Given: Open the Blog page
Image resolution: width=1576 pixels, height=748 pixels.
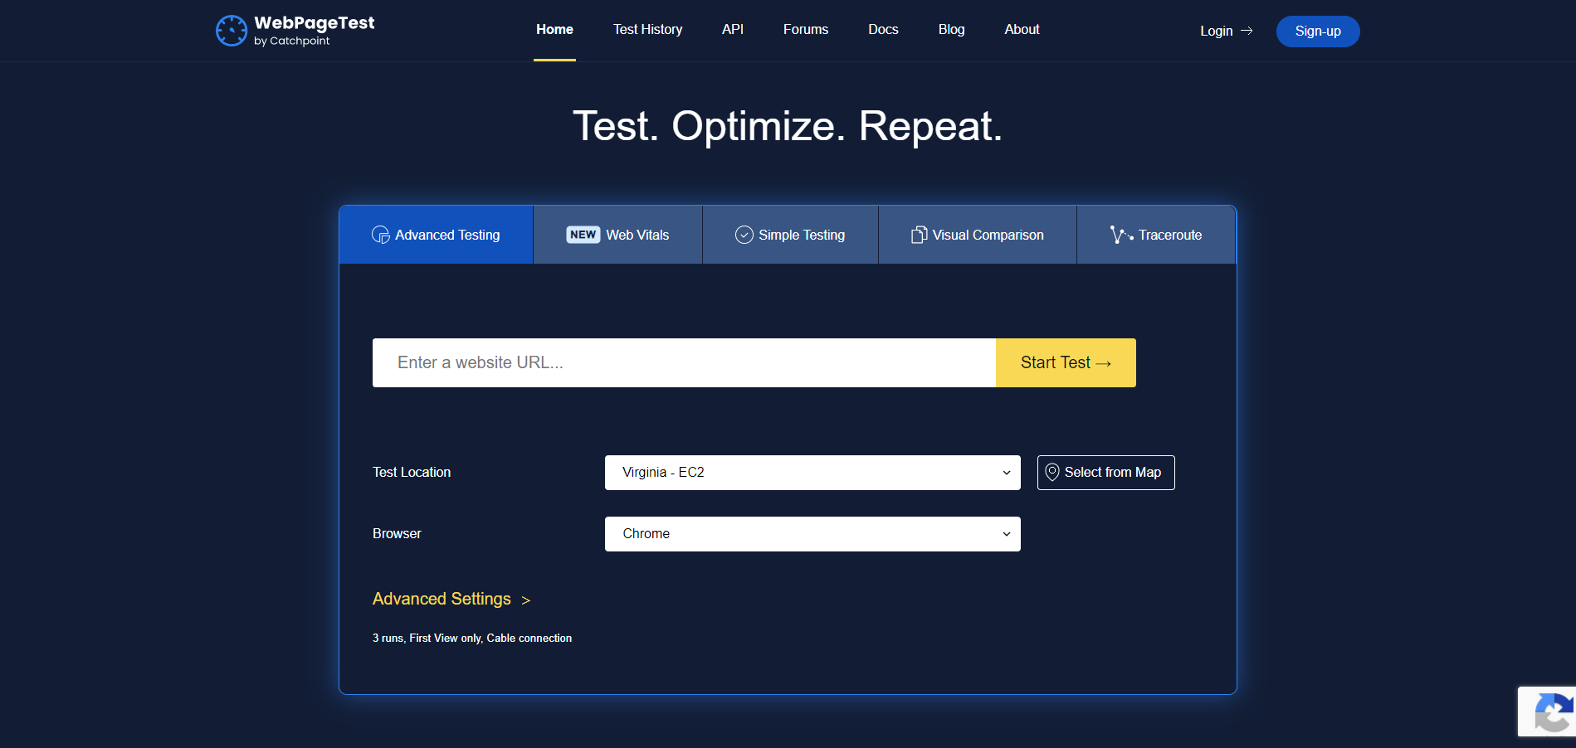Looking at the screenshot, I should pyautogui.click(x=951, y=30).
